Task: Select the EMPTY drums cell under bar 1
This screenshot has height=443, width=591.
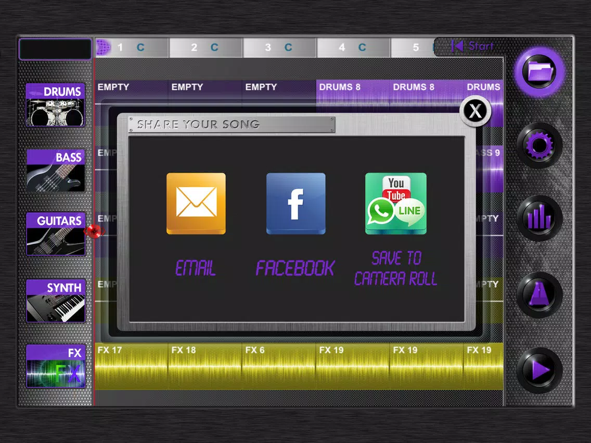Action: pos(131,92)
